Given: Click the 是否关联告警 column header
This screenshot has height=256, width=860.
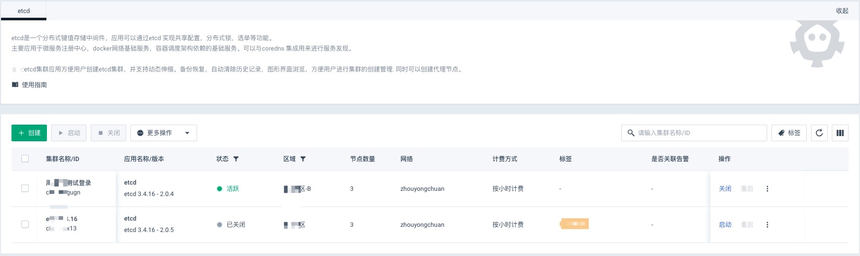Looking at the screenshot, I should pyautogui.click(x=670, y=159).
